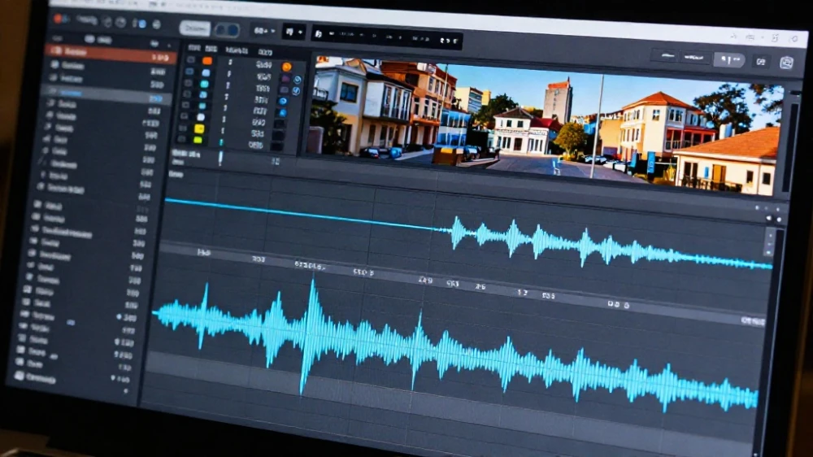Click the small square icon beside highlighted pill

pos(761,62)
